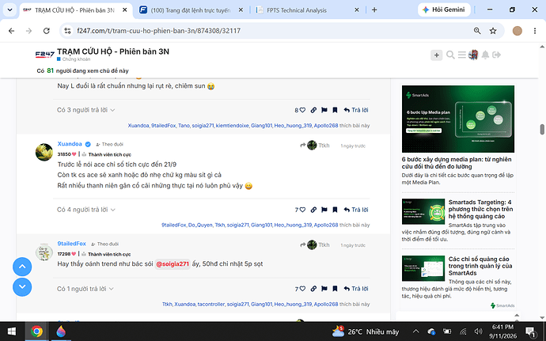Screen dimensions: 546x341
Task: Open 9tailedFox's avatar picture
Action: [44, 252]
